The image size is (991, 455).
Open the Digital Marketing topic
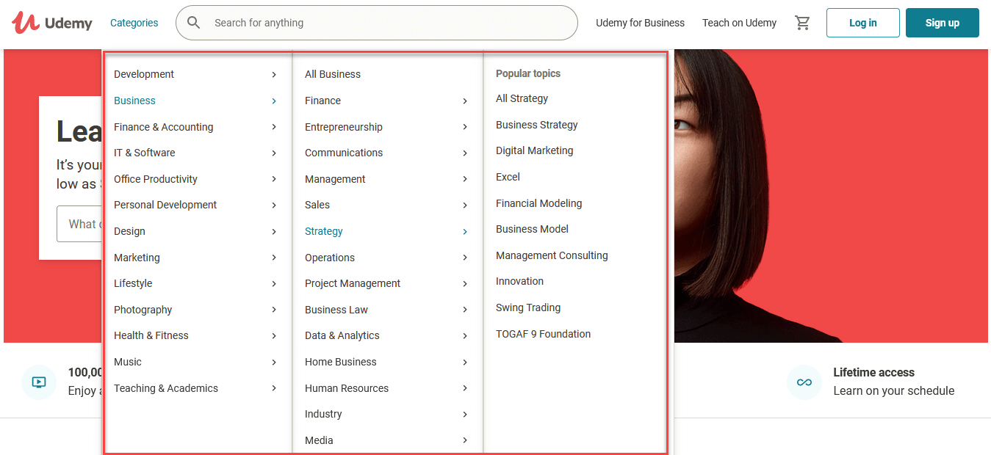pyautogui.click(x=535, y=150)
